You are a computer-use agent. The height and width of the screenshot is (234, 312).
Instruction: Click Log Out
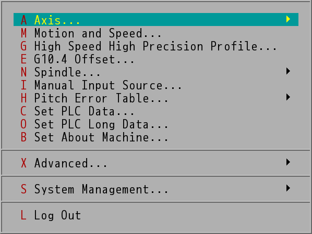[x=156, y=215]
